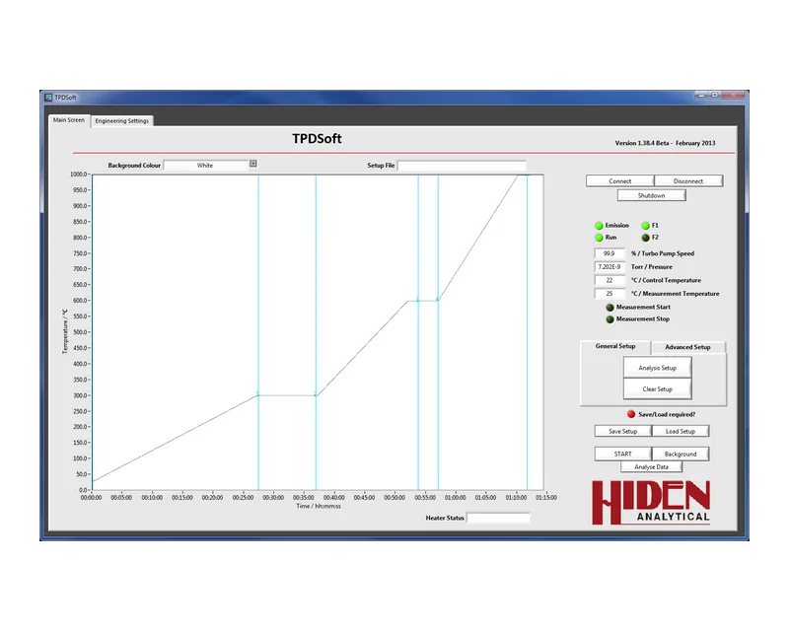Click the TPDSoft heading text
The height and width of the screenshot is (631, 789).
317,139
